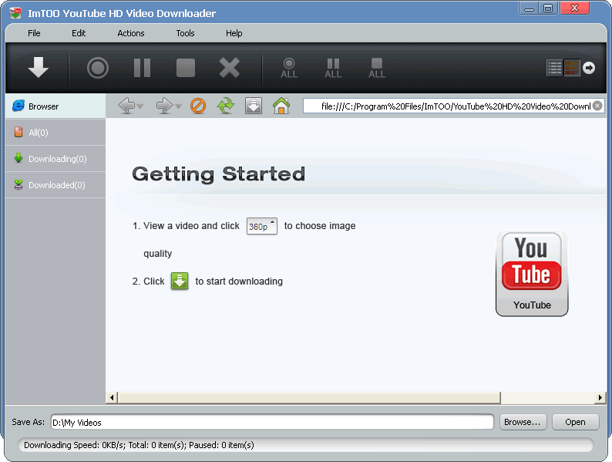Expand the Back history dropdown arrow
The height and width of the screenshot is (462, 612).
point(140,106)
